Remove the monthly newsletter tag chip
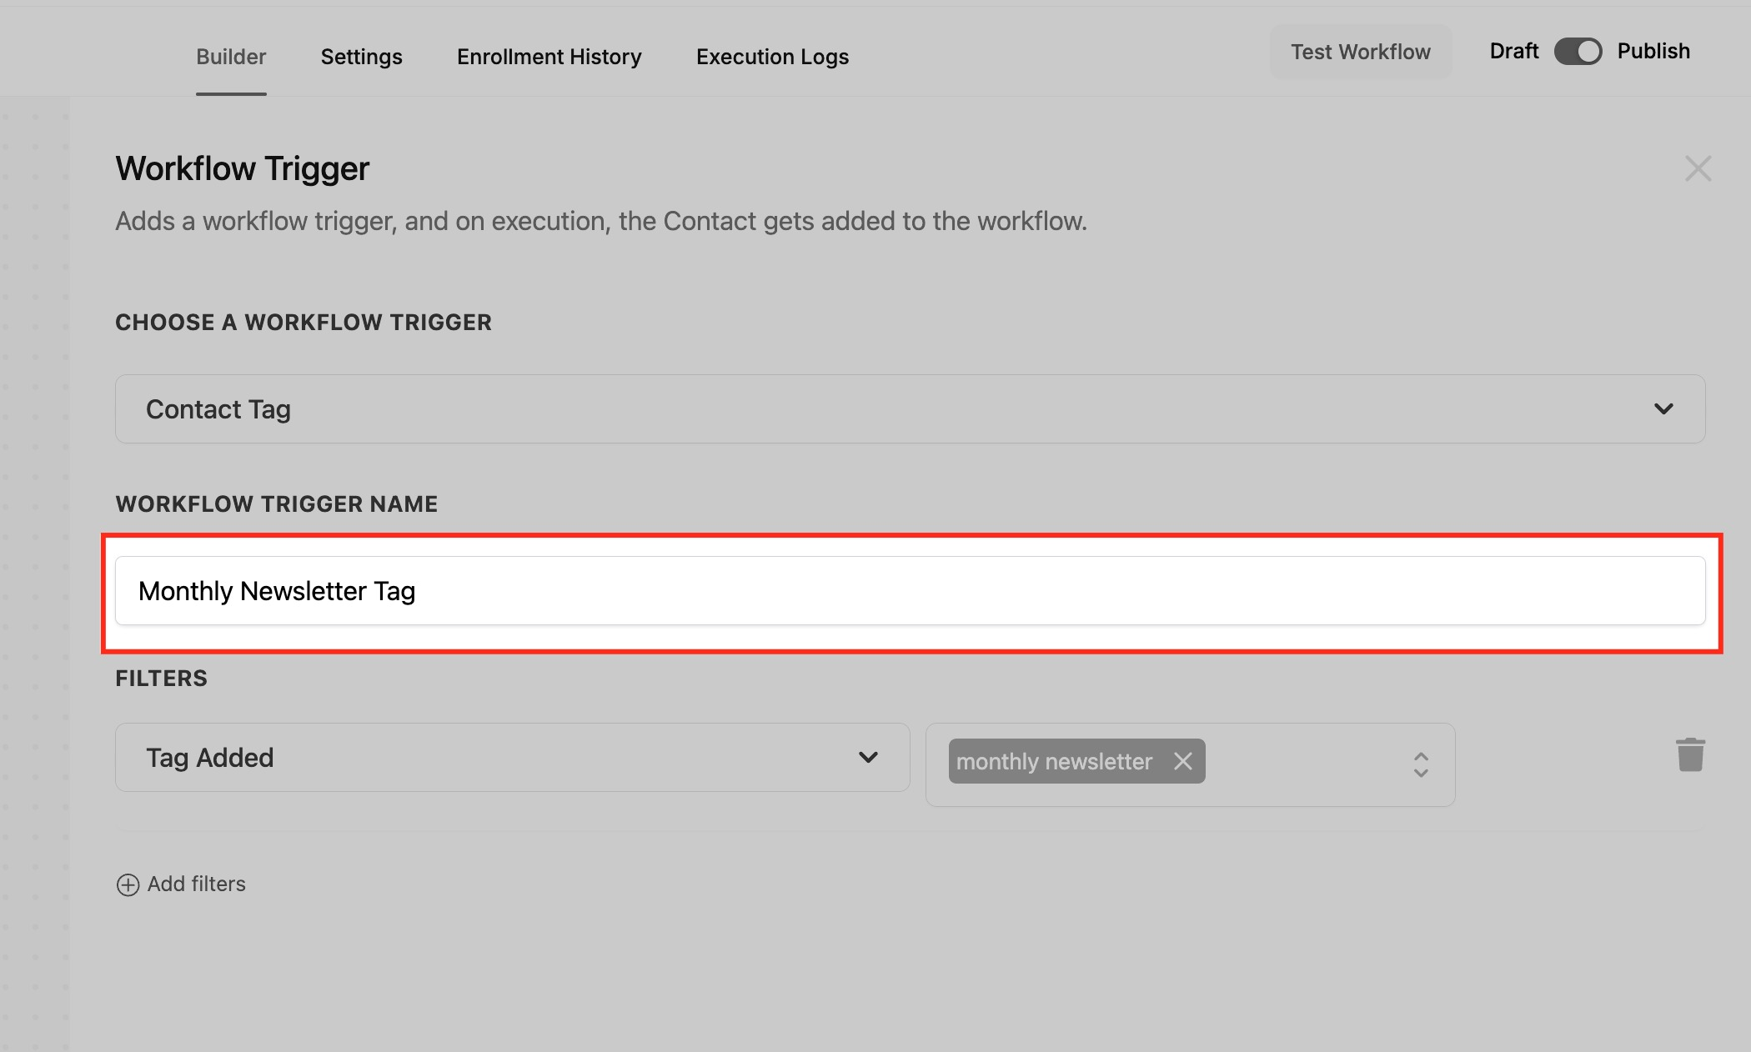This screenshot has width=1751, height=1052. (x=1182, y=761)
